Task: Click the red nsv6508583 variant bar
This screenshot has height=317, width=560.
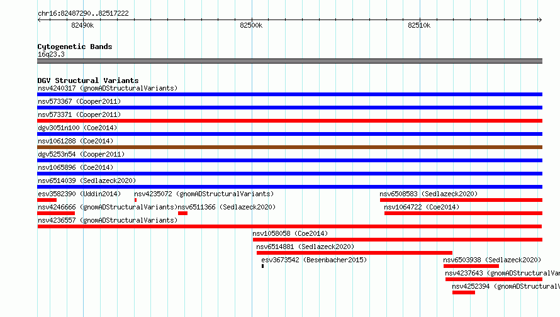Action: [x=461, y=200]
